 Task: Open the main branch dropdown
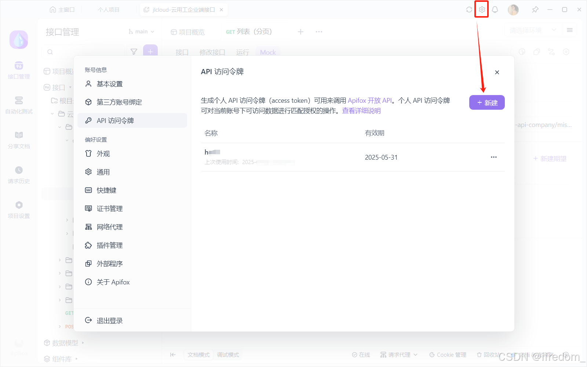141,32
